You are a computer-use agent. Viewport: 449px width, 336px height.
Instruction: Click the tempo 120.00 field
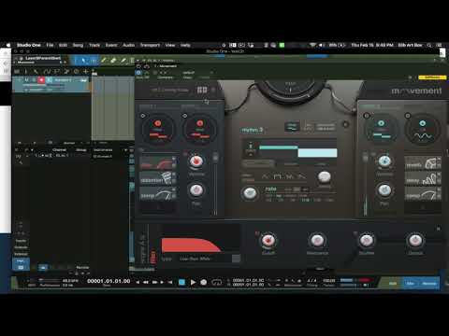(329, 280)
